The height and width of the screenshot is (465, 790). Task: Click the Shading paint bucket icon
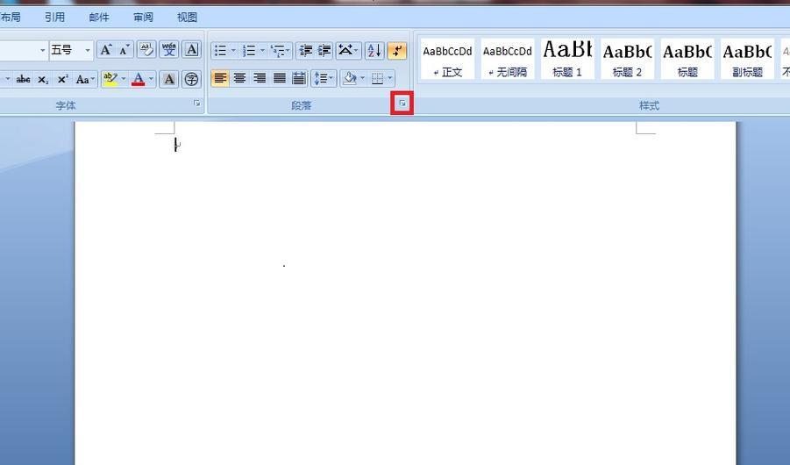coord(349,78)
